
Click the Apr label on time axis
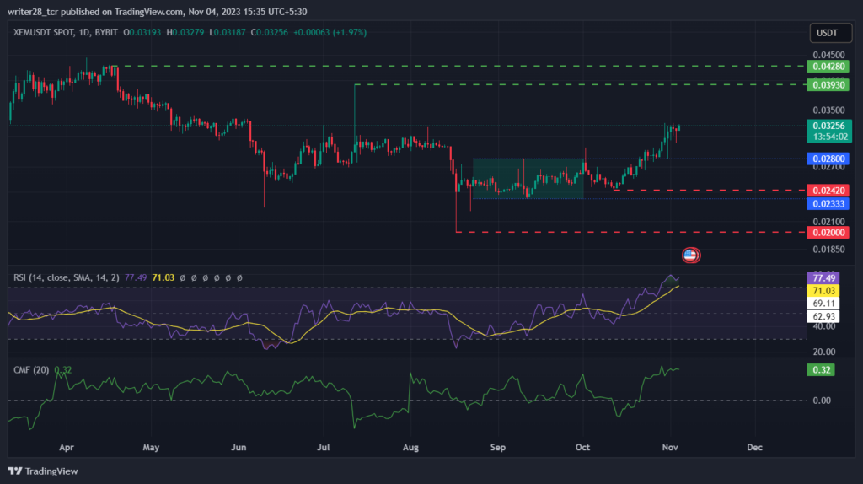(66, 447)
